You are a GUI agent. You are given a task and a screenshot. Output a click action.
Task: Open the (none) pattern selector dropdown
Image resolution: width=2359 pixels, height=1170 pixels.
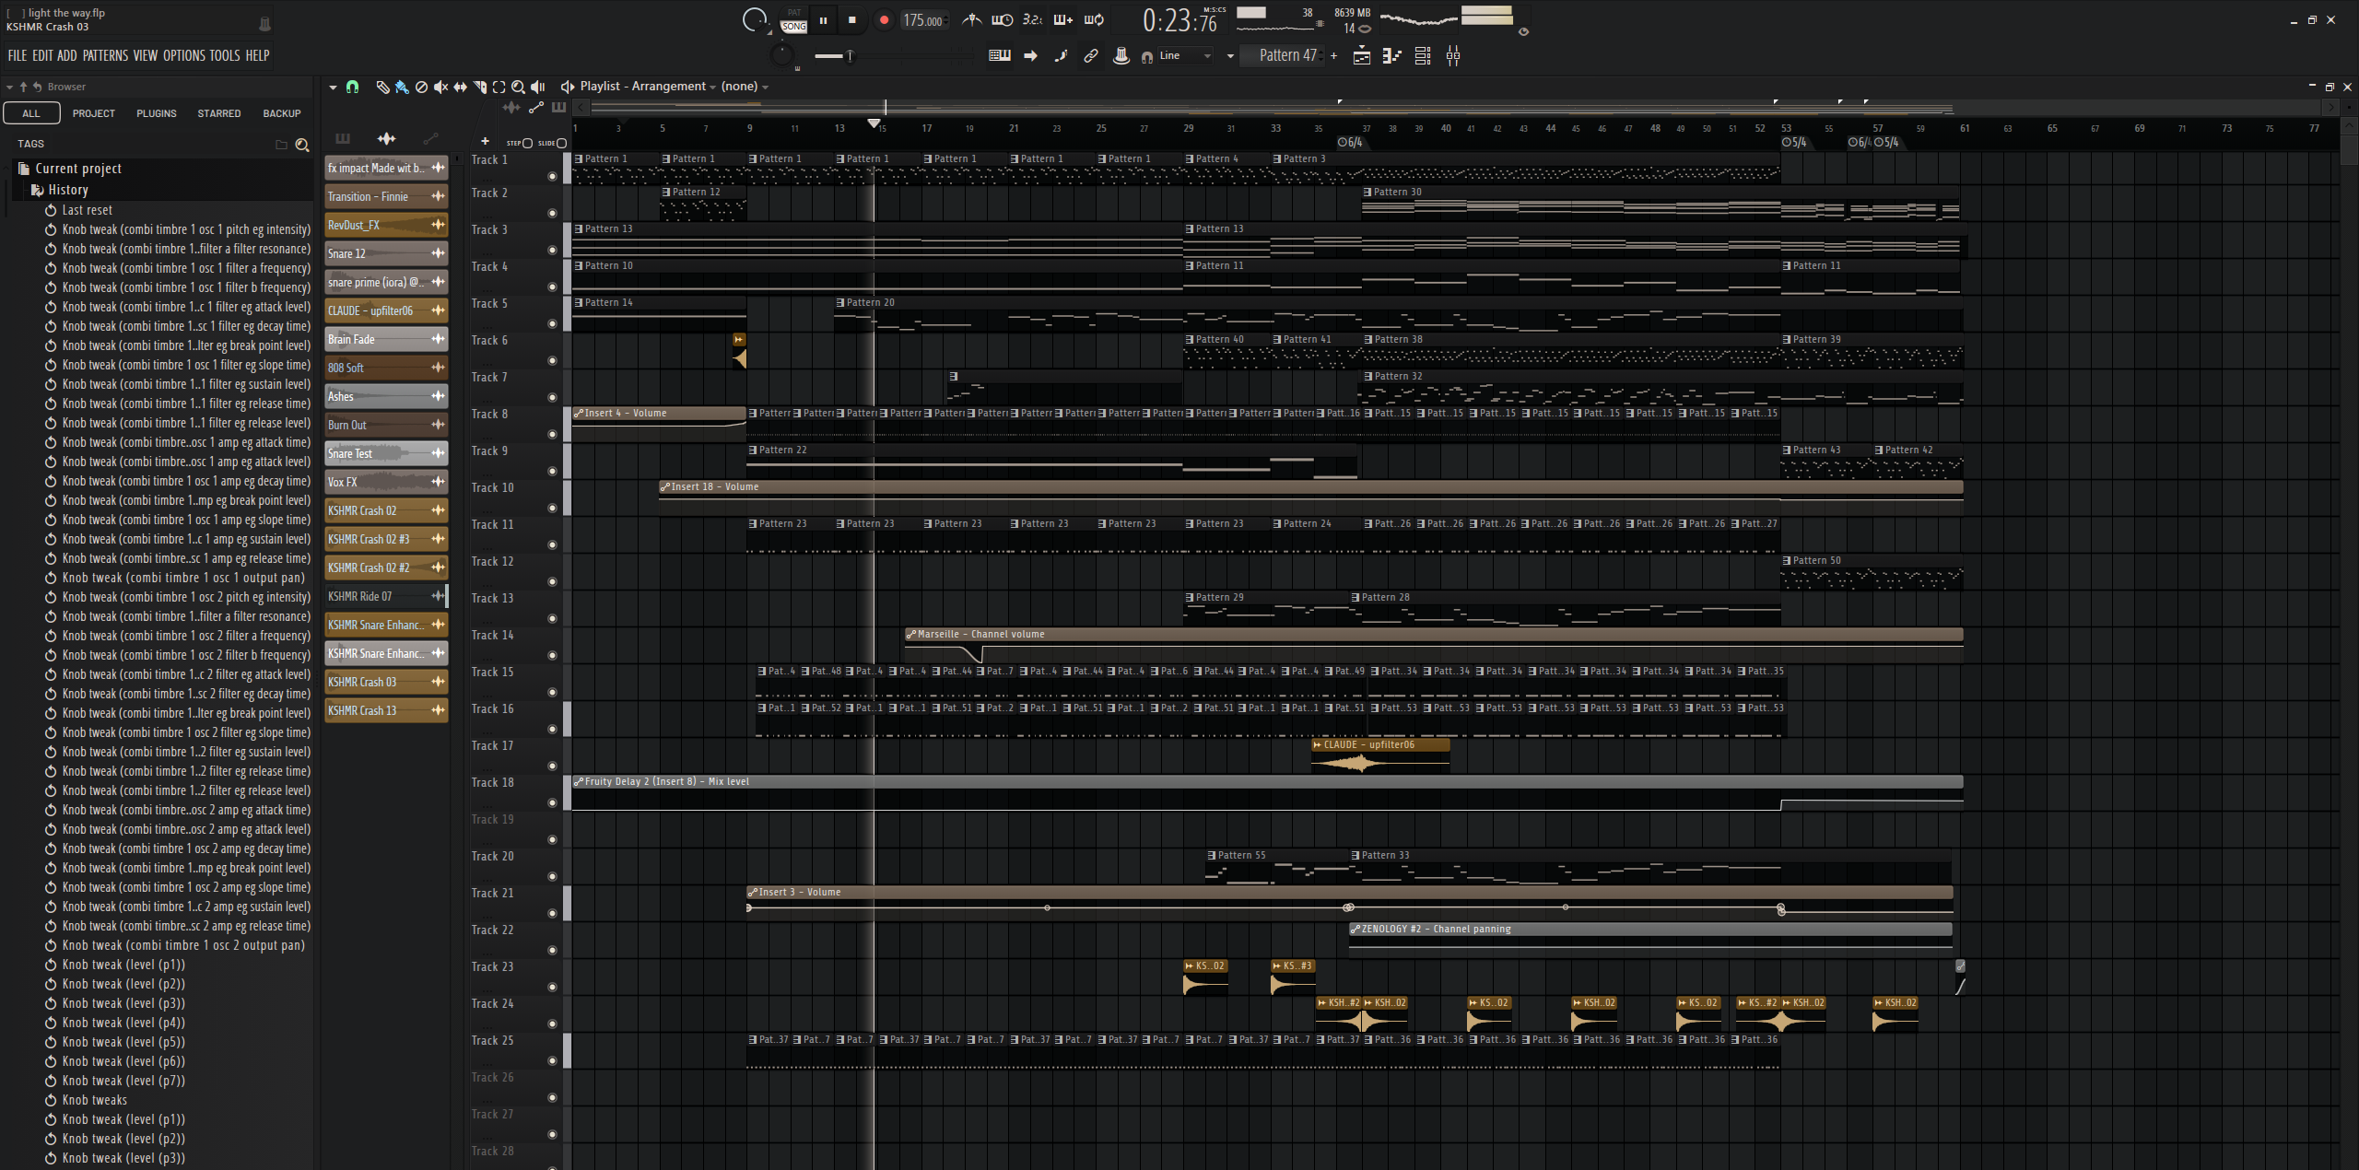coord(745,87)
